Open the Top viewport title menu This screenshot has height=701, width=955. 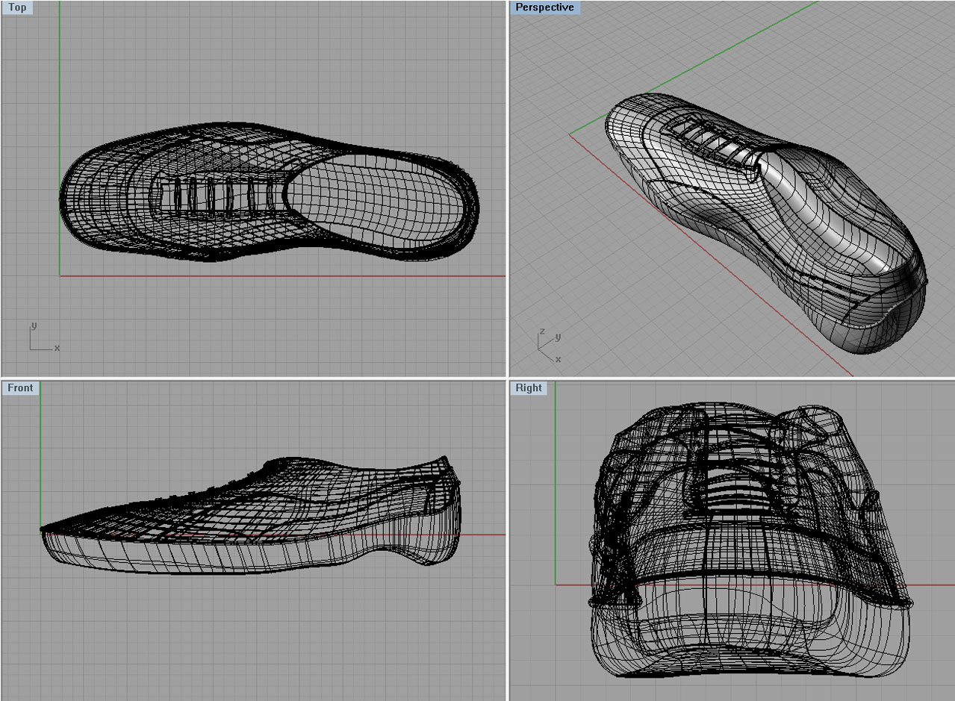(x=16, y=7)
